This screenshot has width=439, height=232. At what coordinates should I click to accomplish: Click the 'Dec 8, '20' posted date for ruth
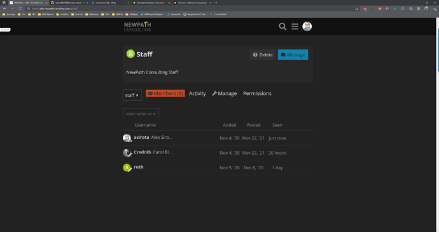tap(253, 167)
